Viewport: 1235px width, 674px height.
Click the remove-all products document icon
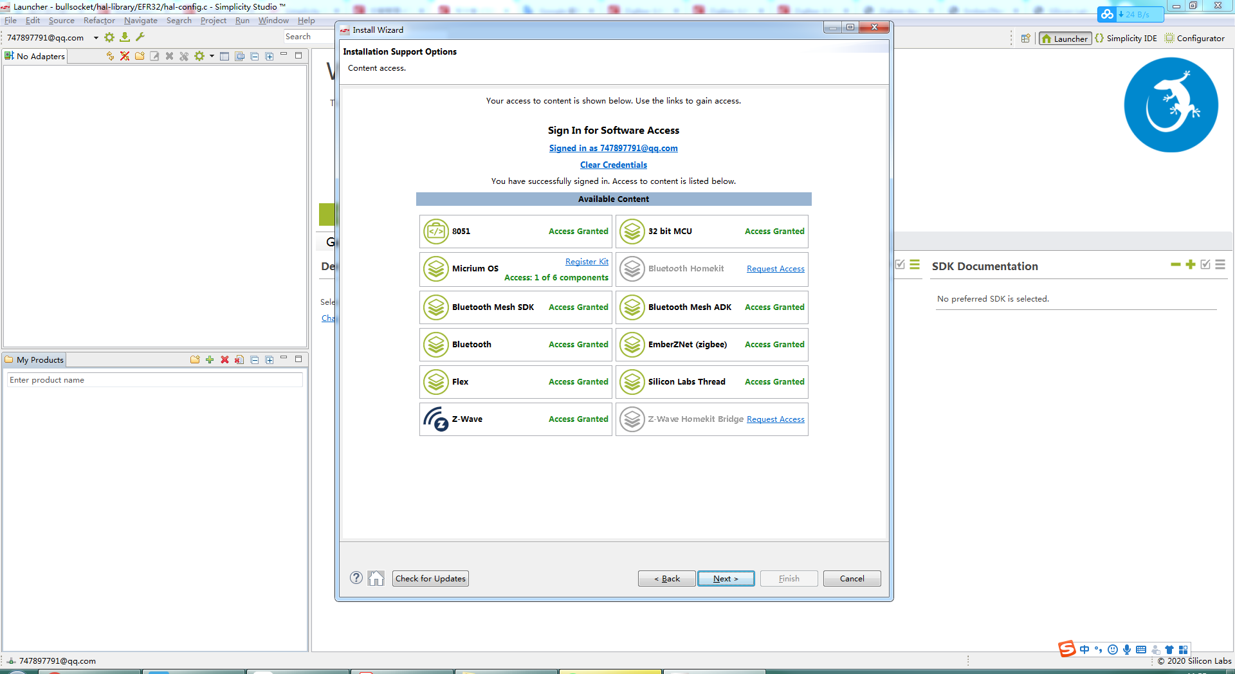pyautogui.click(x=239, y=360)
